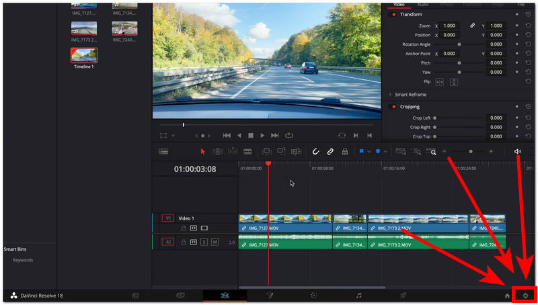Open Project Manager home icon
Image resolution: width=538 pixels, height=305 pixels.
[507, 296]
